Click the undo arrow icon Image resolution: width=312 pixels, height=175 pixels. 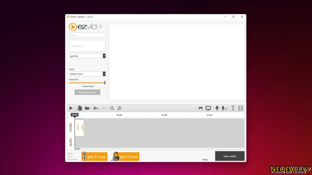click(x=96, y=108)
